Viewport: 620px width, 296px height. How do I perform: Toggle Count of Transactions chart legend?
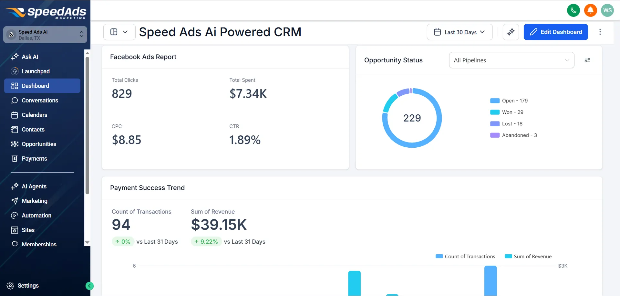tap(465, 257)
